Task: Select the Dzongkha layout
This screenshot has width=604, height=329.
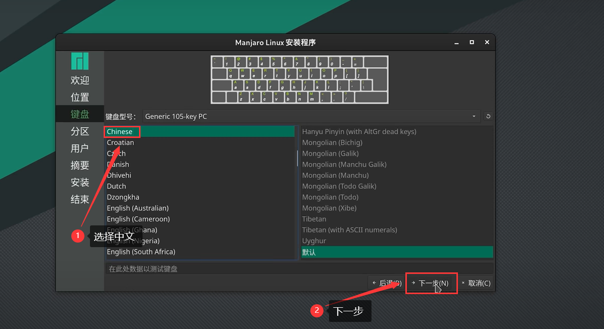Action: (x=200, y=197)
